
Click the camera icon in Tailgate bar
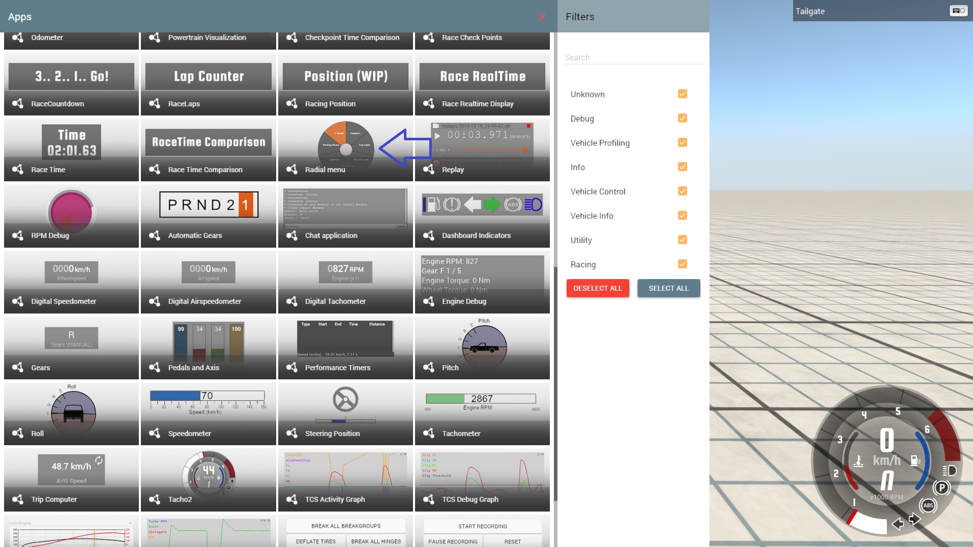click(958, 11)
